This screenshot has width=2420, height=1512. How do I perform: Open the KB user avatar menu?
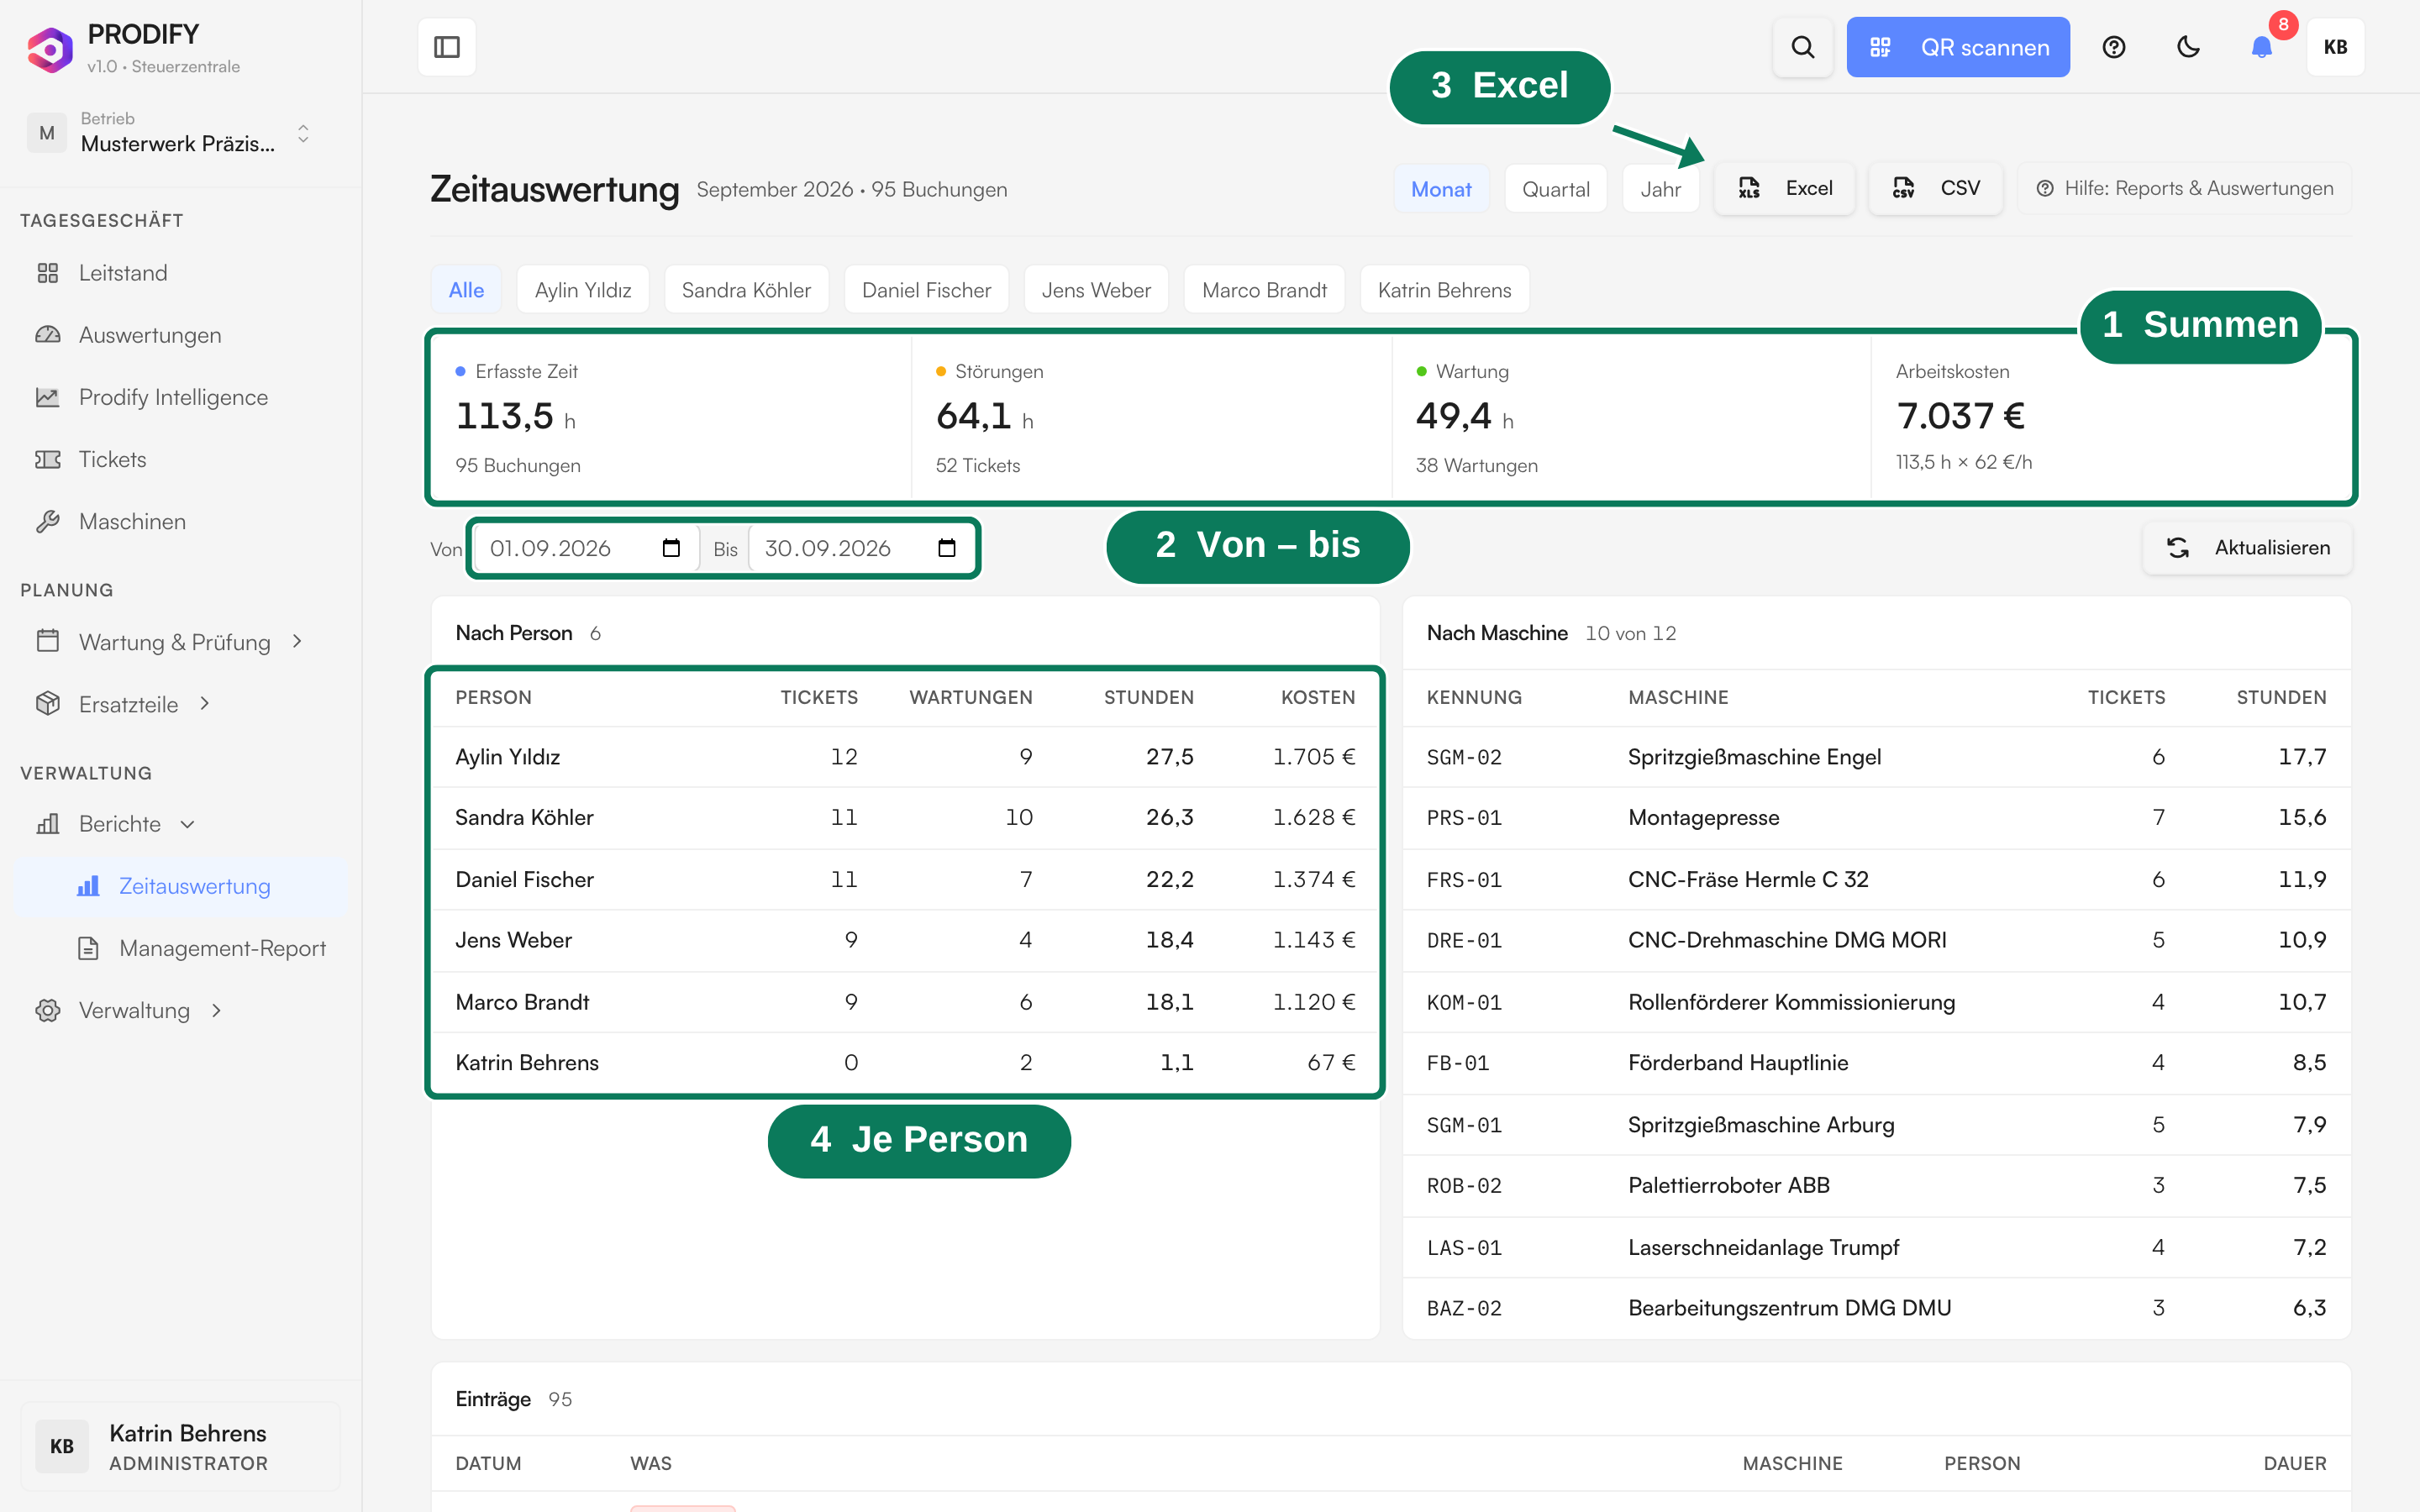(x=2335, y=47)
